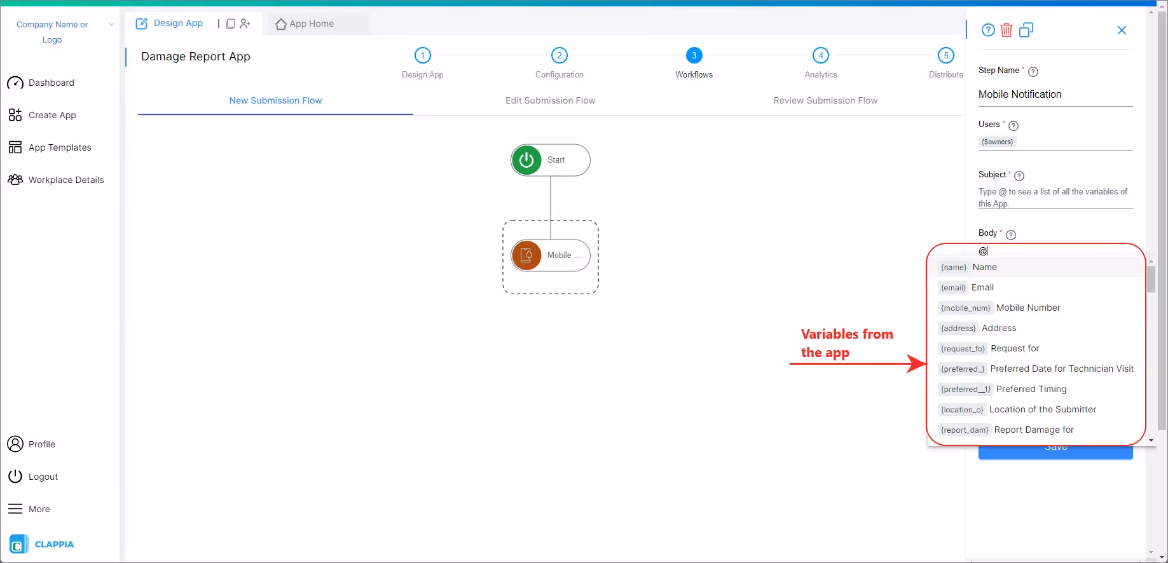Click the Damage Report App title
The height and width of the screenshot is (563, 1168).
(196, 57)
